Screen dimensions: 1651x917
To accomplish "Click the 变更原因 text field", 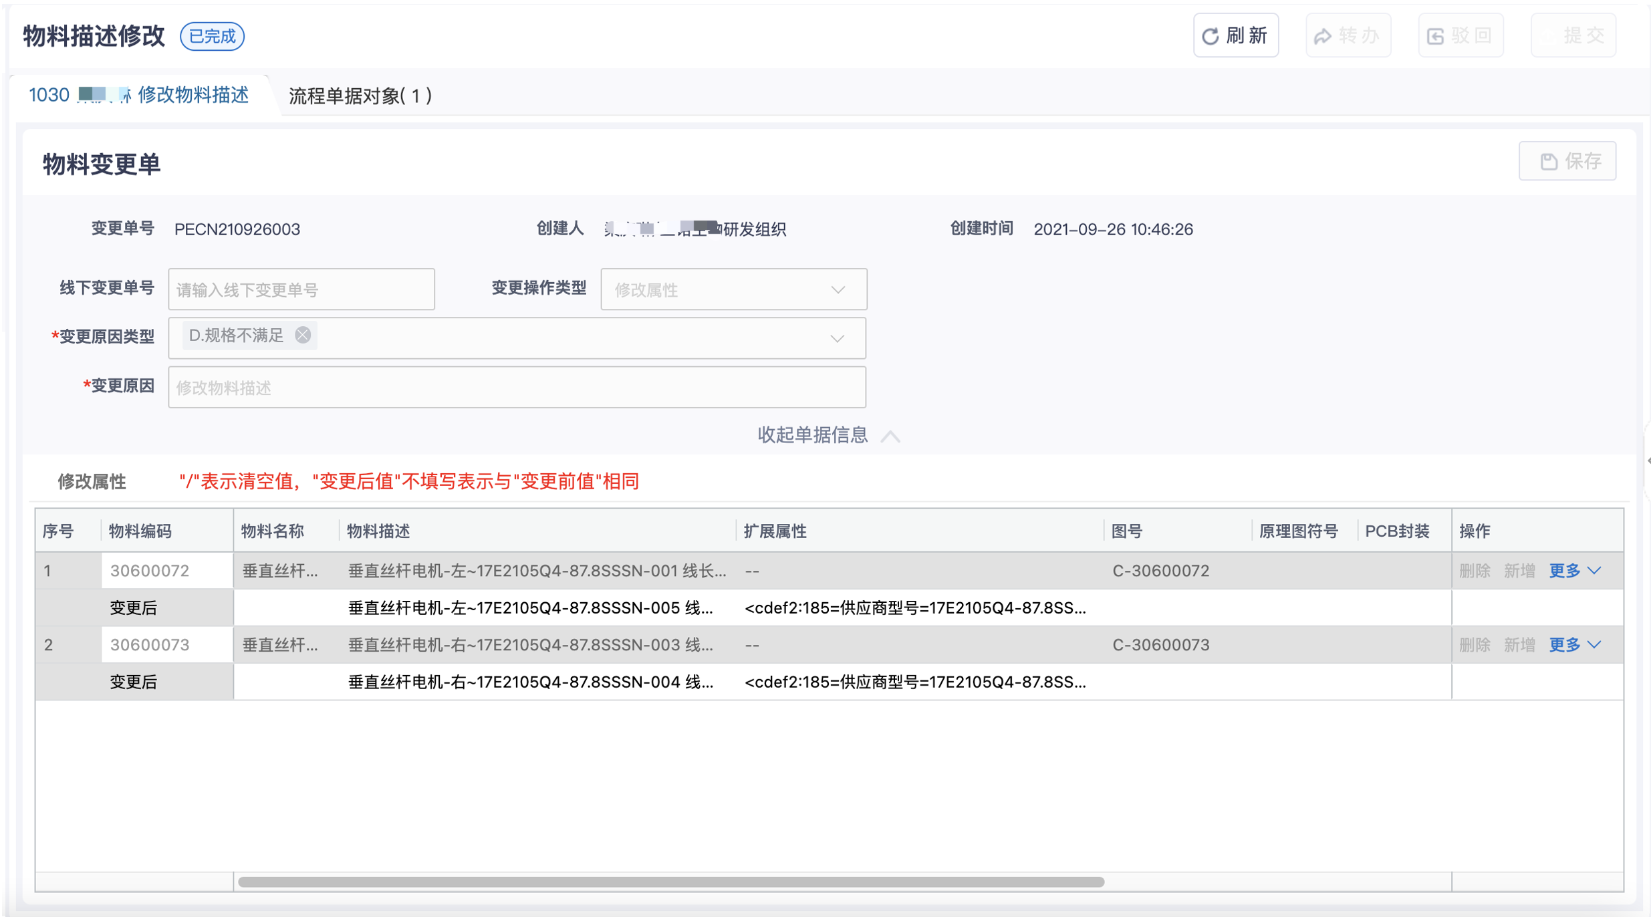I will point(517,387).
